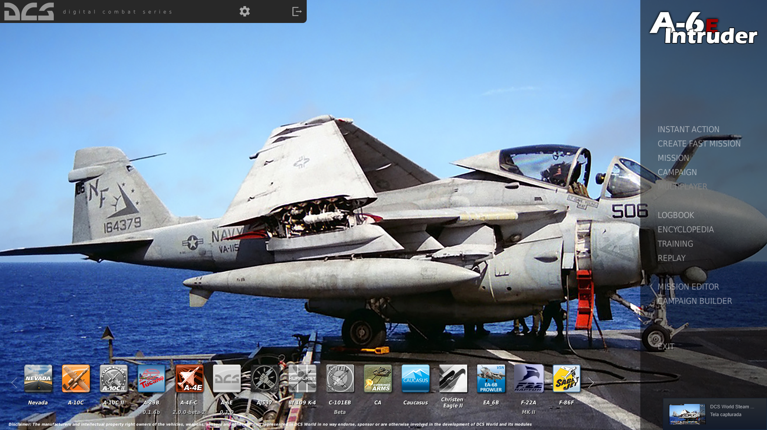Pick the AJS37 module icon
This screenshot has width=767, height=430.
pyautogui.click(x=265, y=378)
